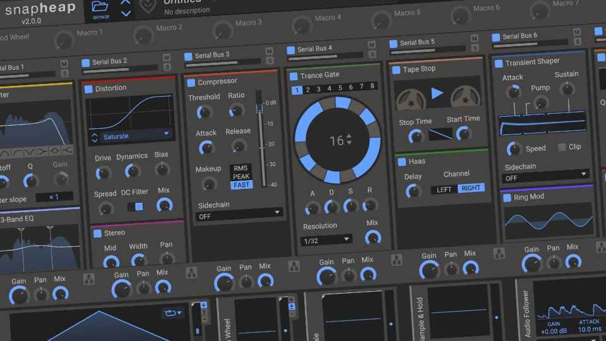606x341 pixels.
Task: Toggle the Compressor effect enable box
Action: pos(191,83)
